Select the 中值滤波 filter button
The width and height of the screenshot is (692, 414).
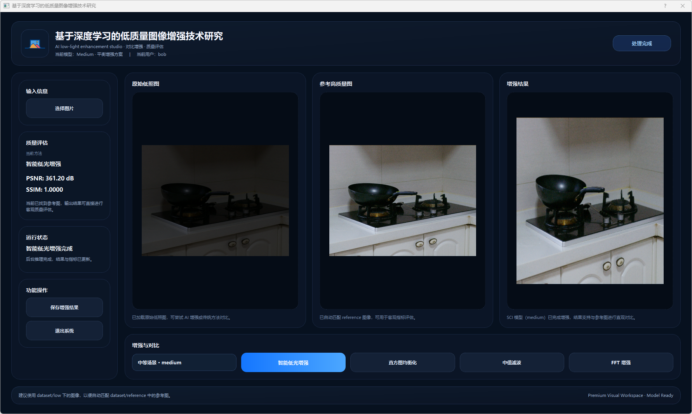click(511, 362)
